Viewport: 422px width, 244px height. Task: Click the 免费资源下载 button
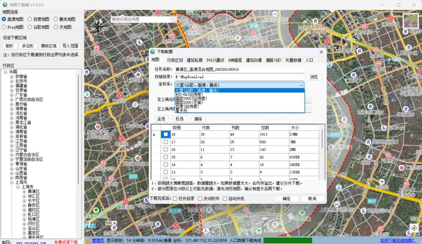66,242
